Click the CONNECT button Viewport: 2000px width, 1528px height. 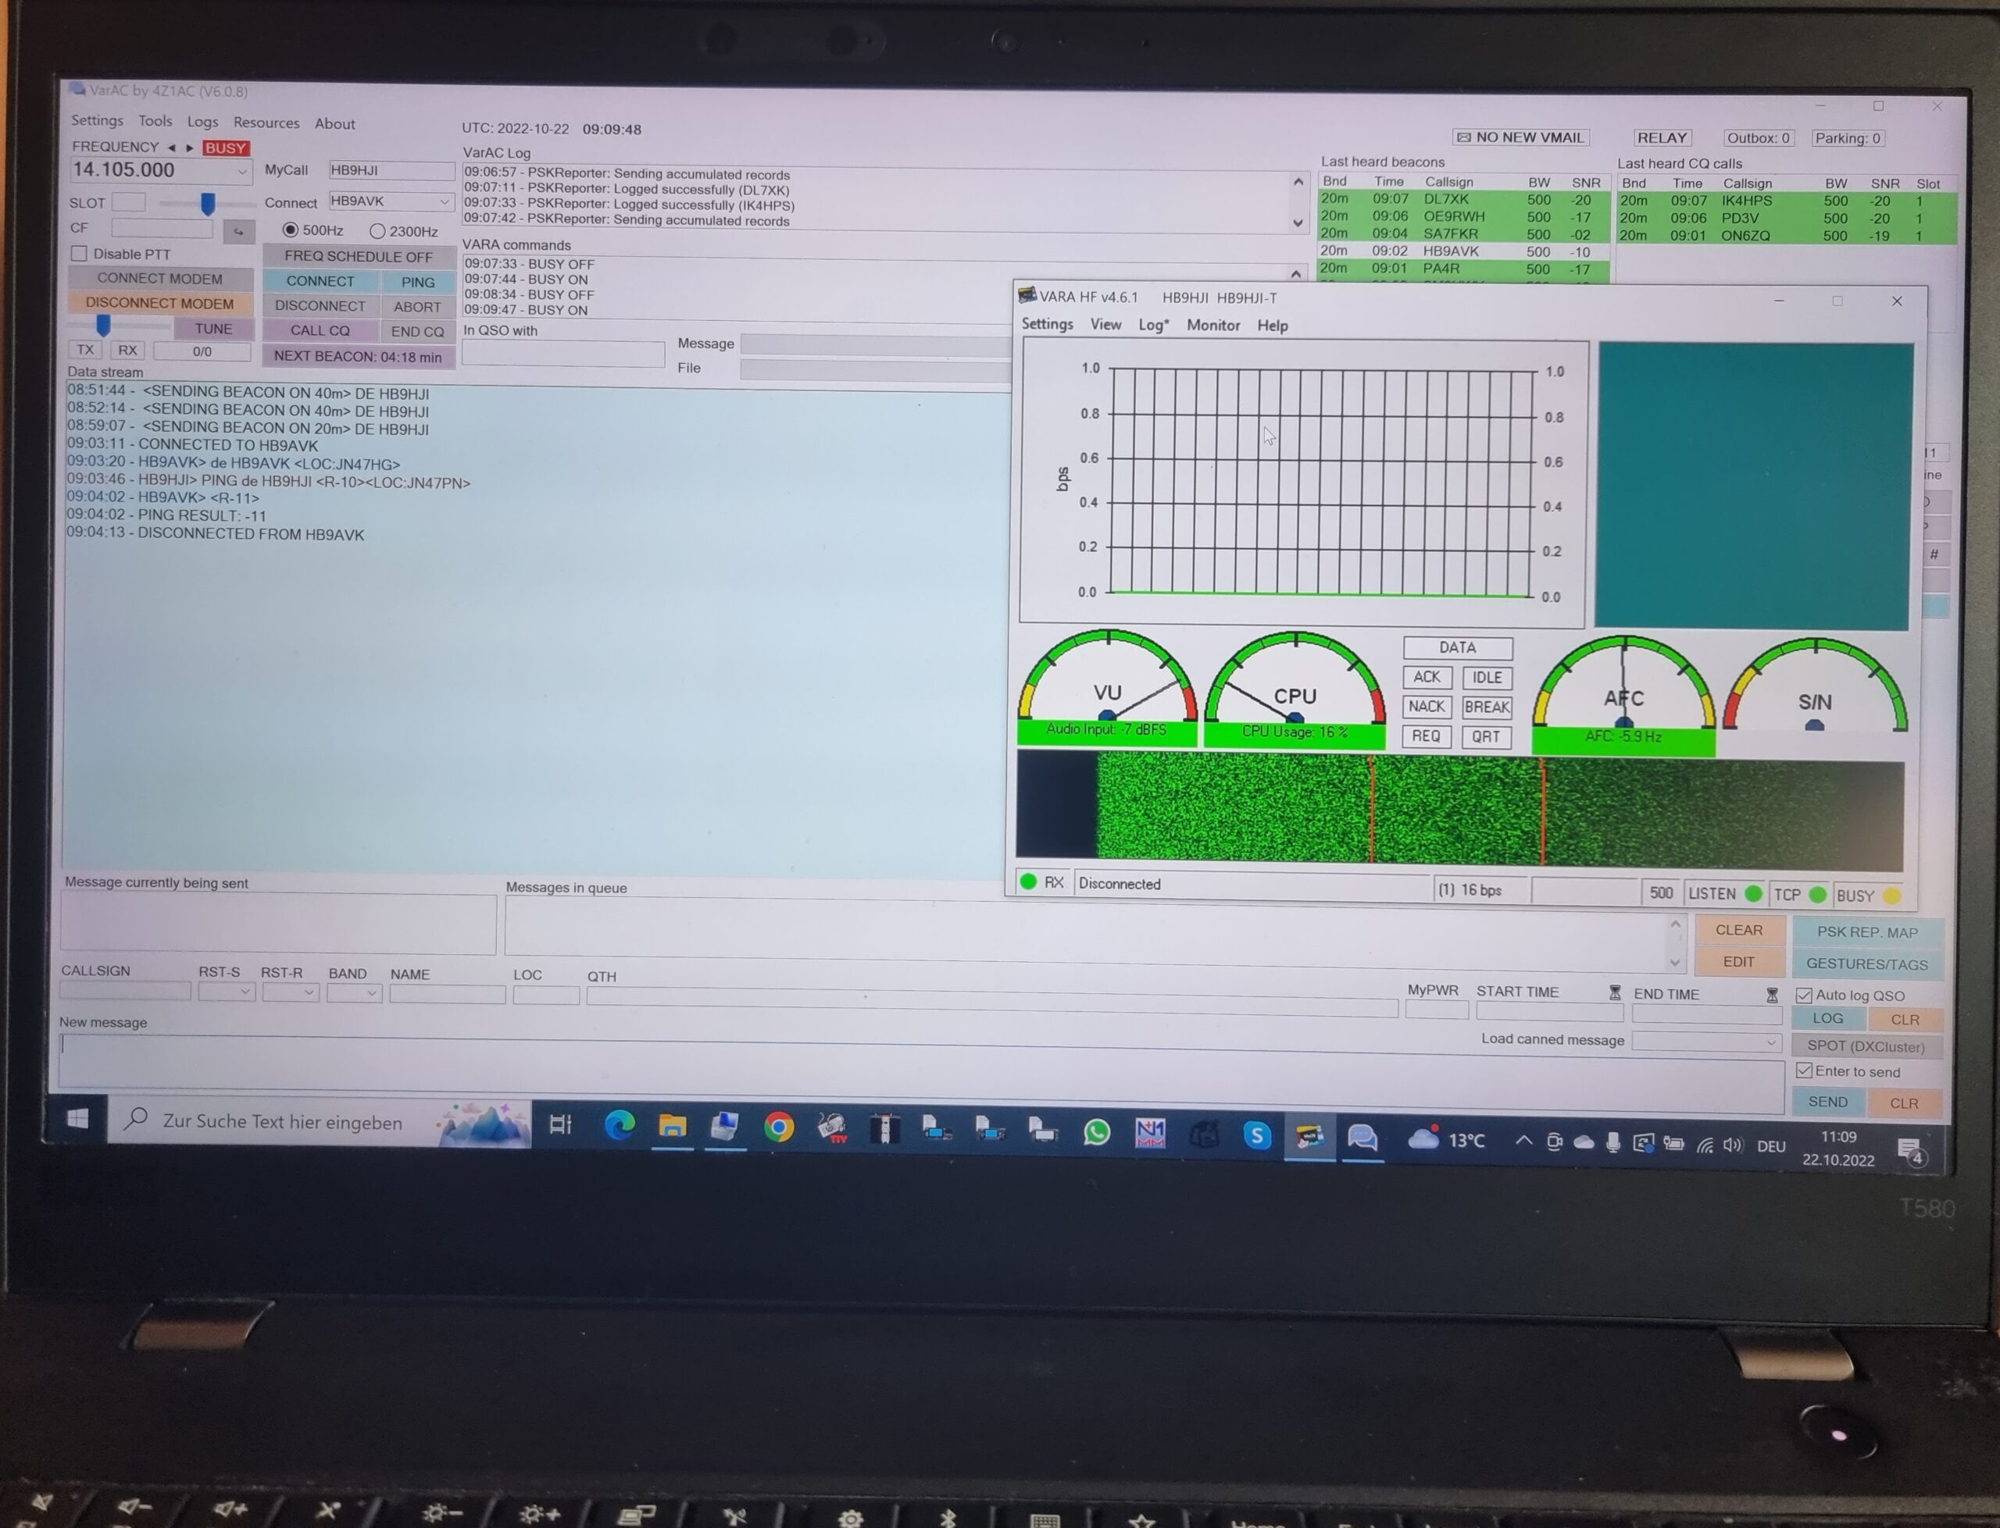pos(320,281)
